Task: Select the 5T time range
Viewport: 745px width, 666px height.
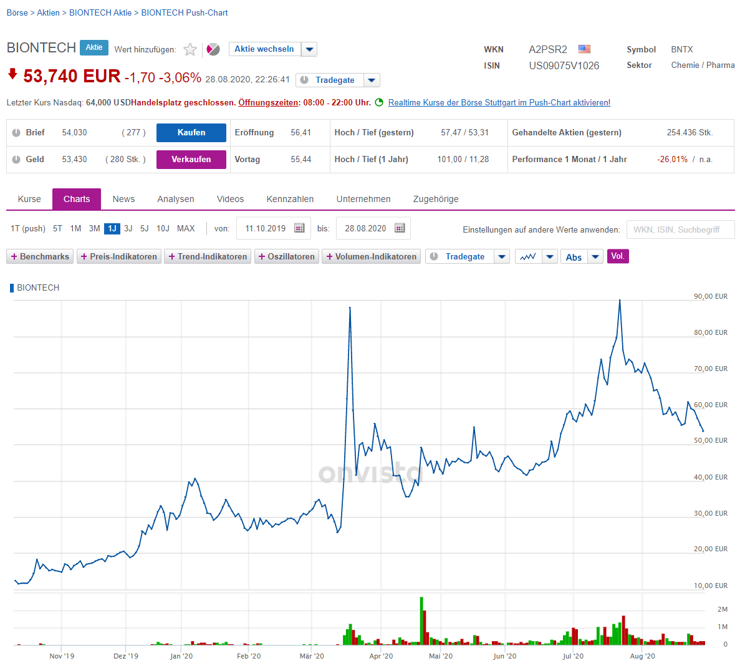Action: click(x=57, y=229)
